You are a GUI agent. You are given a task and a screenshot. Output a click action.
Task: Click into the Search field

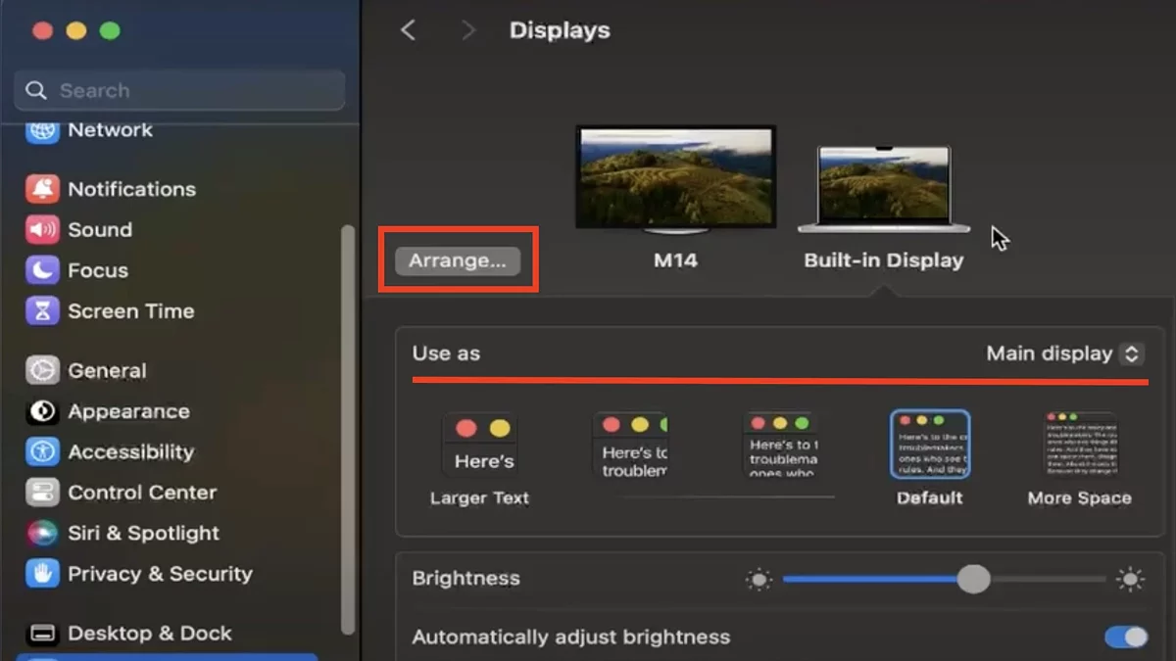point(179,90)
